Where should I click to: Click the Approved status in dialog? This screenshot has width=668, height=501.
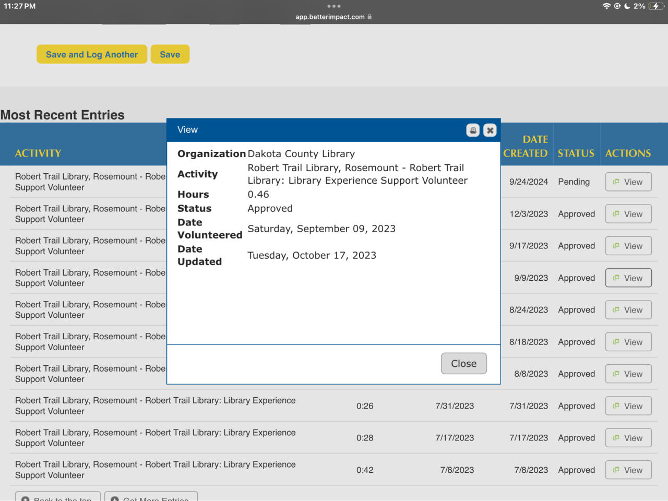point(270,209)
